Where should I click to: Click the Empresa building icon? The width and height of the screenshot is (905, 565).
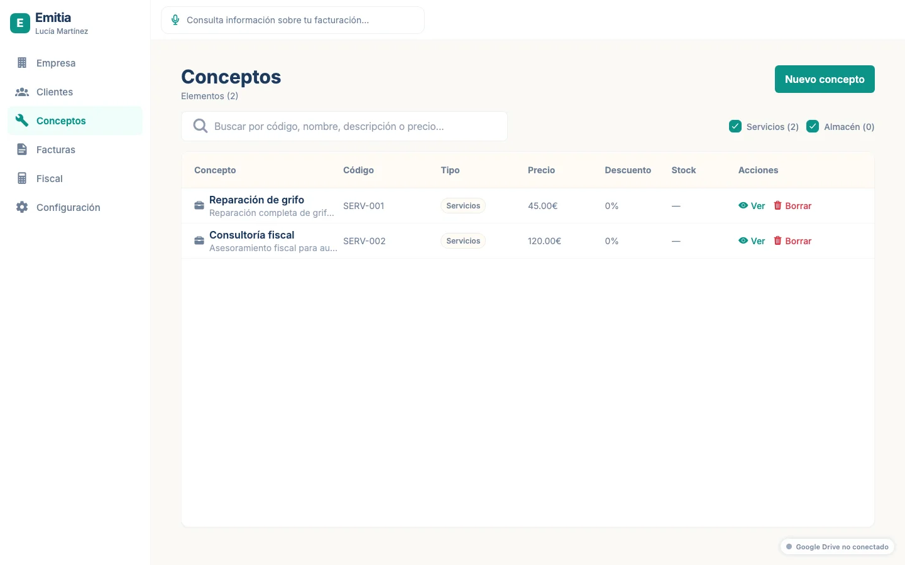pos(22,63)
